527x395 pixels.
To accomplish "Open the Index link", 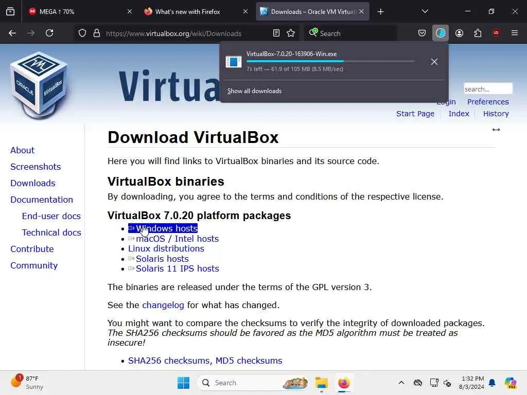I will (459, 114).
